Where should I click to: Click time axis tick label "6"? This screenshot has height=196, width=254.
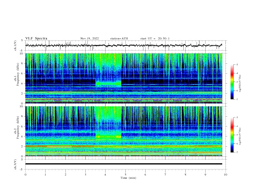pyautogui.click(x=145, y=175)
